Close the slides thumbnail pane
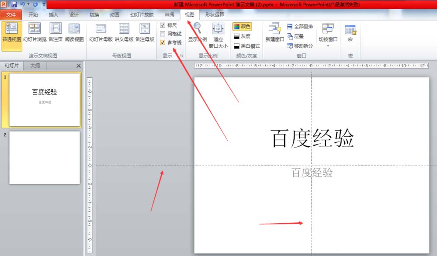Viewport: 437px width, 256px height. click(79, 66)
